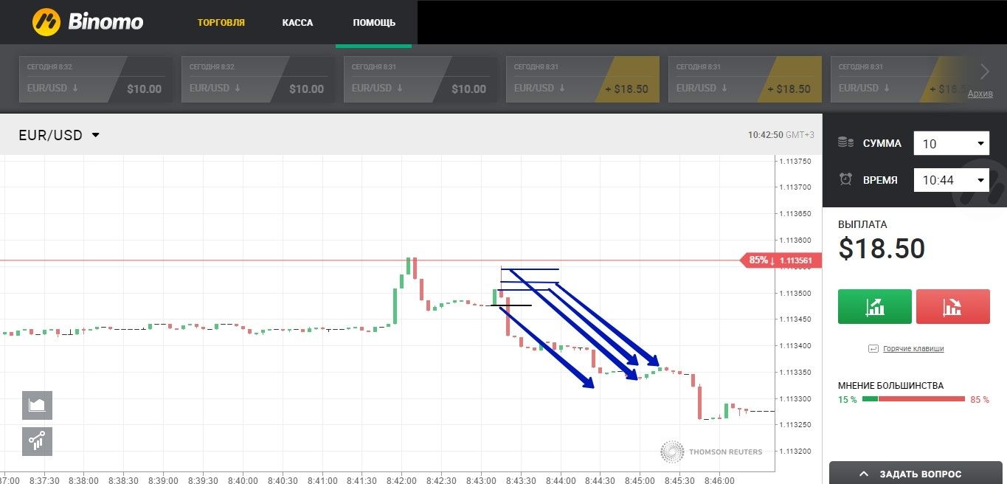Open the СУММА amount dropdown
Viewport: 1007px width, 484px height.
(x=951, y=143)
